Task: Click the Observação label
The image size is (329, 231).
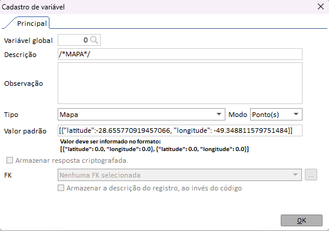Action: [x=24, y=83]
